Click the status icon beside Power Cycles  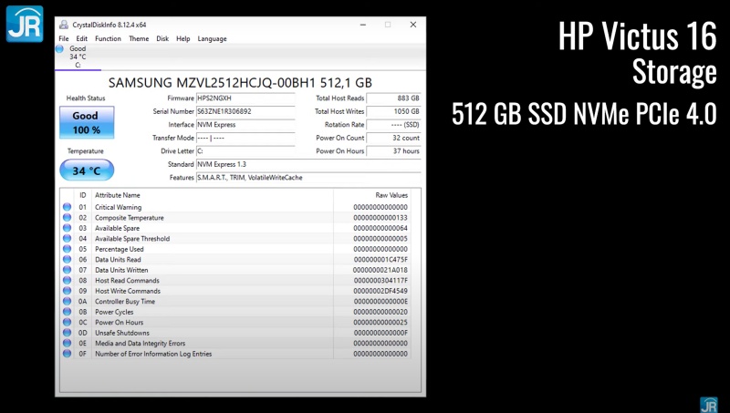click(x=67, y=312)
